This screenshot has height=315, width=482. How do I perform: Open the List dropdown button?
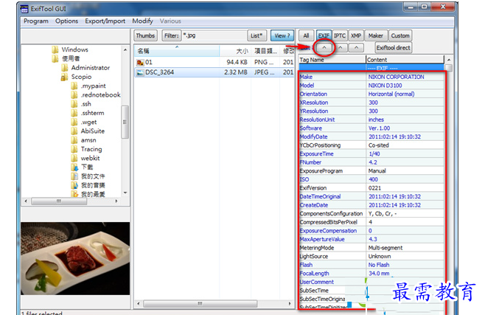click(x=256, y=35)
